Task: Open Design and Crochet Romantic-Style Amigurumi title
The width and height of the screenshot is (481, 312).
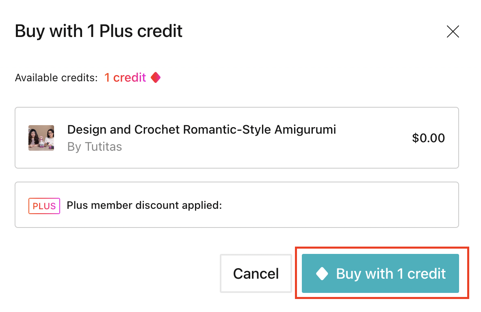Action: [x=201, y=130]
